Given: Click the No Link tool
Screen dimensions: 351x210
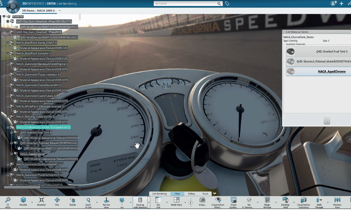Looking at the screenshot, I should pyautogui.click(x=158, y=202).
